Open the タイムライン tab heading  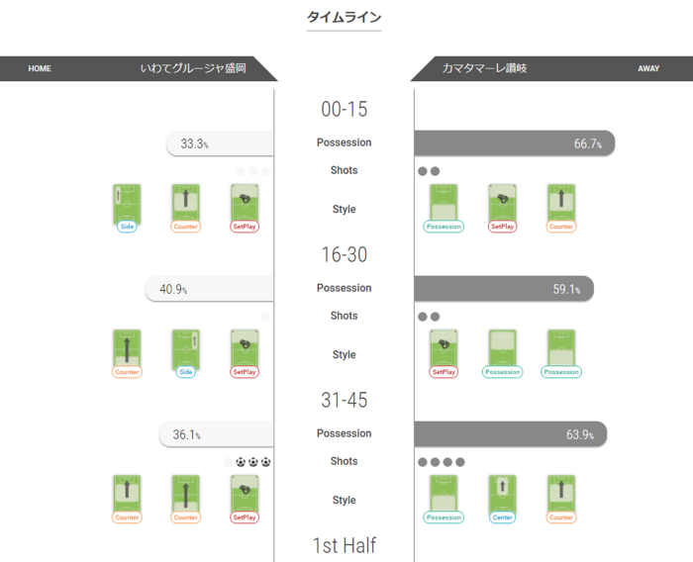point(344,17)
